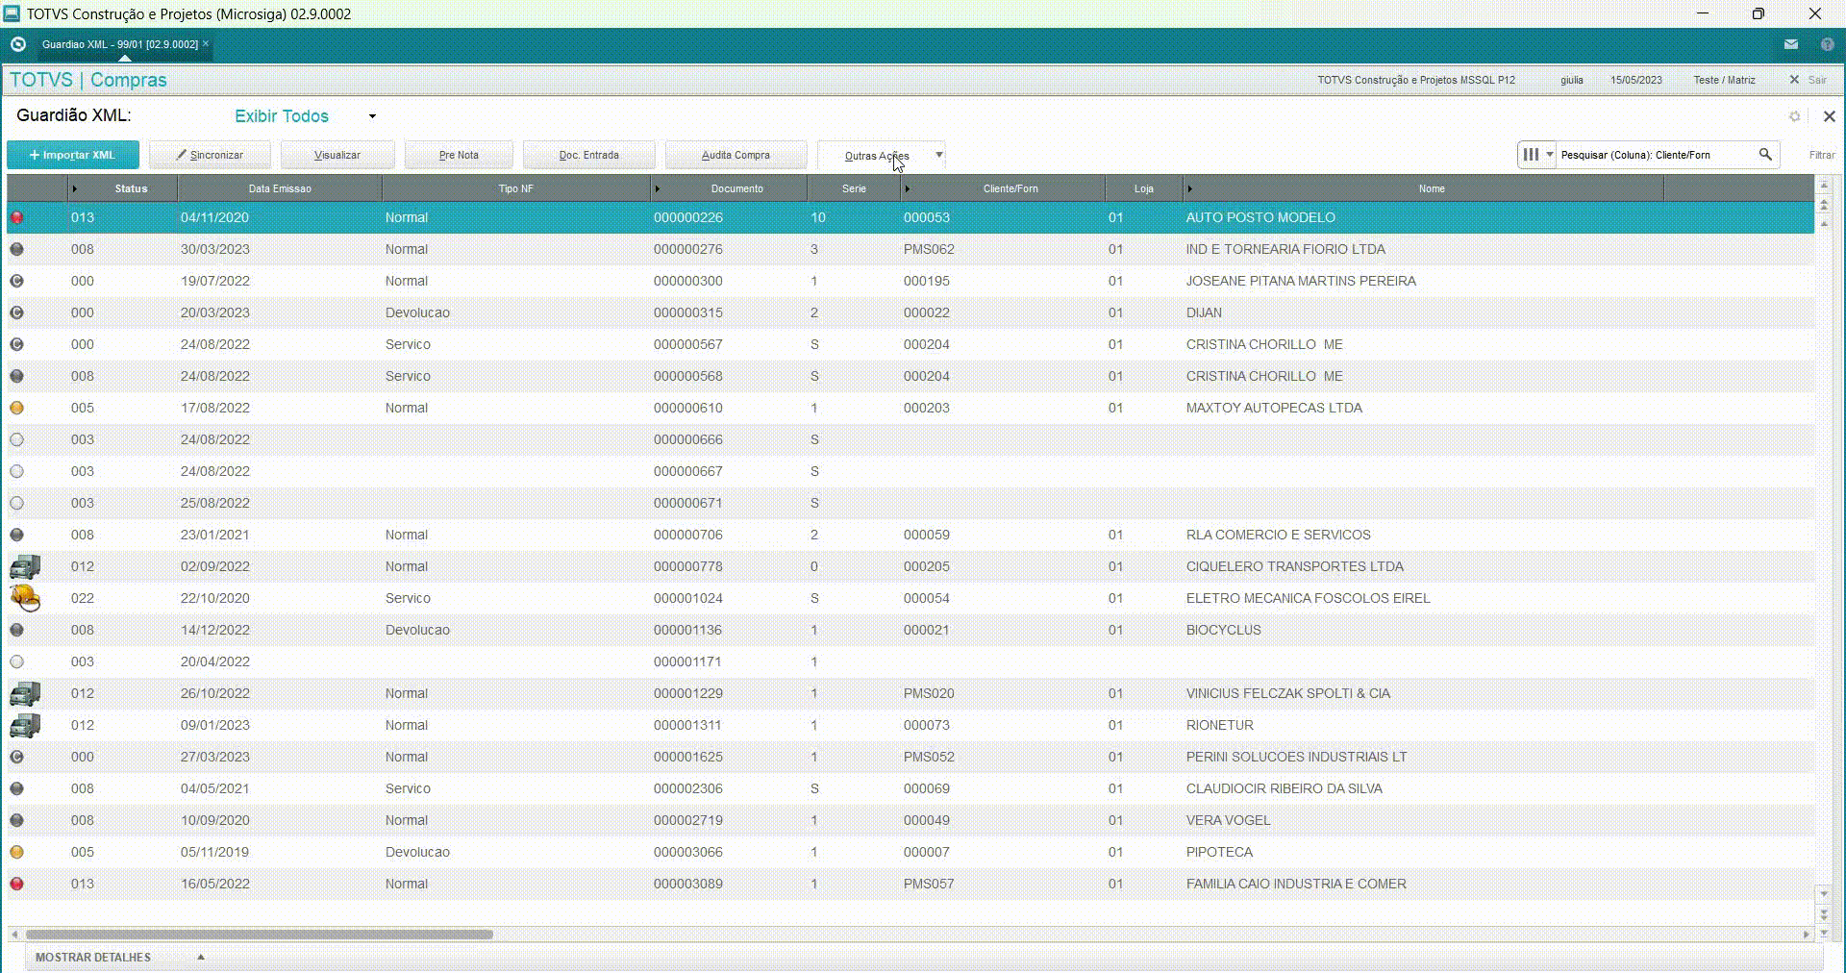1846x973 pixels.
Task: Click the Nome column sort arrow
Action: click(x=1189, y=188)
